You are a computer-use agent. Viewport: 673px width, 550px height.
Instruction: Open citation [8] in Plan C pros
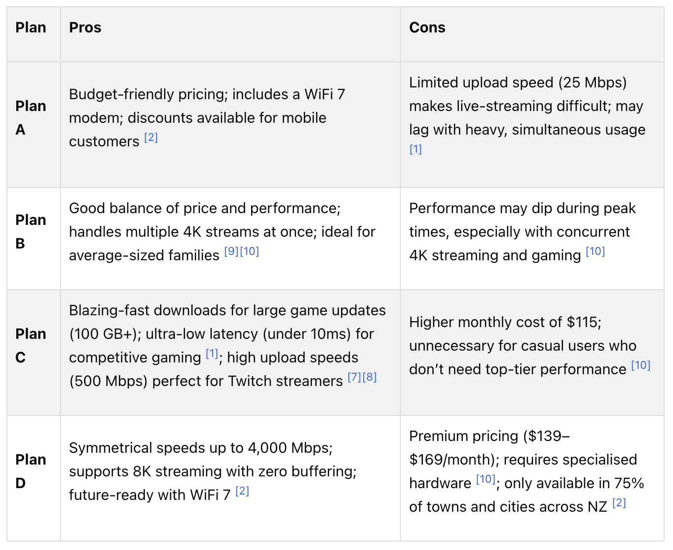pyautogui.click(x=369, y=377)
